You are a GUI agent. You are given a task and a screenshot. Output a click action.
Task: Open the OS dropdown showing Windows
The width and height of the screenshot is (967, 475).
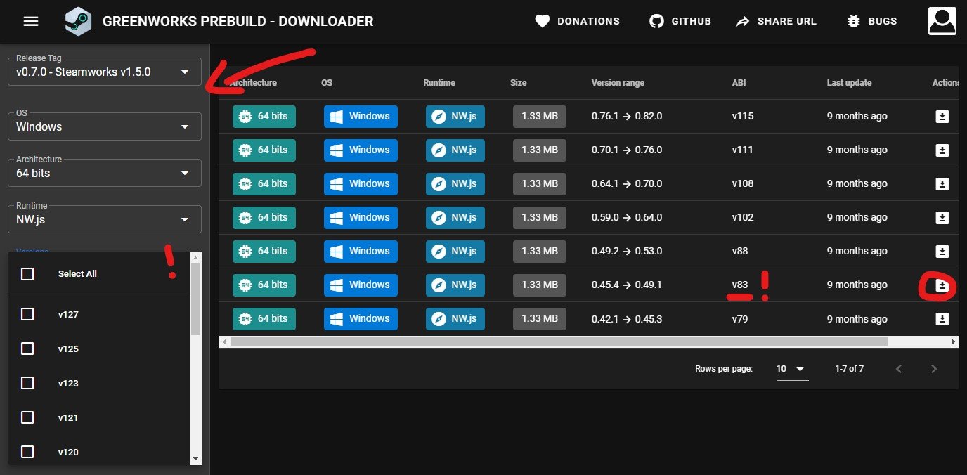pyautogui.click(x=105, y=126)
